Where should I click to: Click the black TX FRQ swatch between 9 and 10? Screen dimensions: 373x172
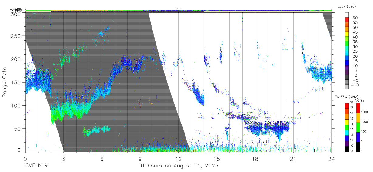[347, 149]
